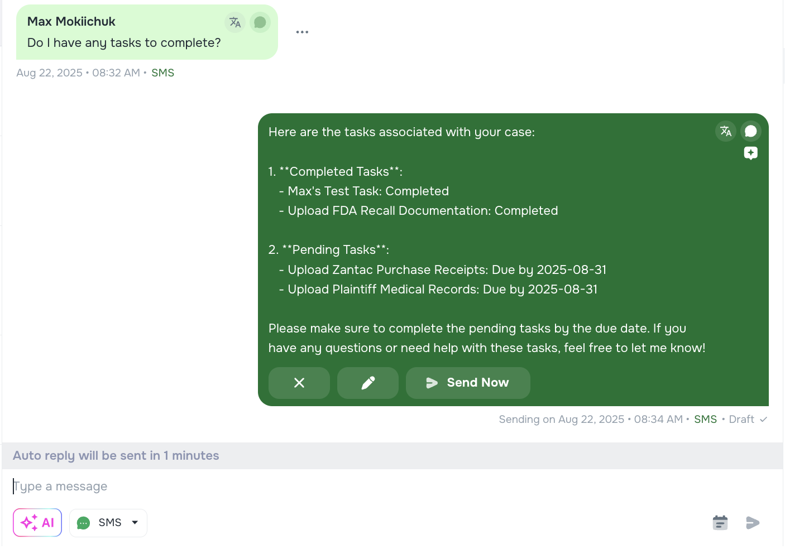Click the SMS link under Max's message

click(162, 73)
